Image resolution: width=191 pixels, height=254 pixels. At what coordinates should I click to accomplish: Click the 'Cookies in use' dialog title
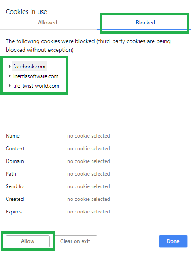[x=27, y=12]
